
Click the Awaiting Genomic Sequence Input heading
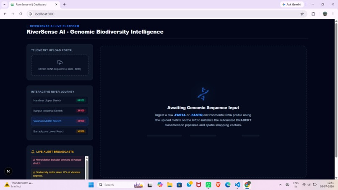(203, 108)
